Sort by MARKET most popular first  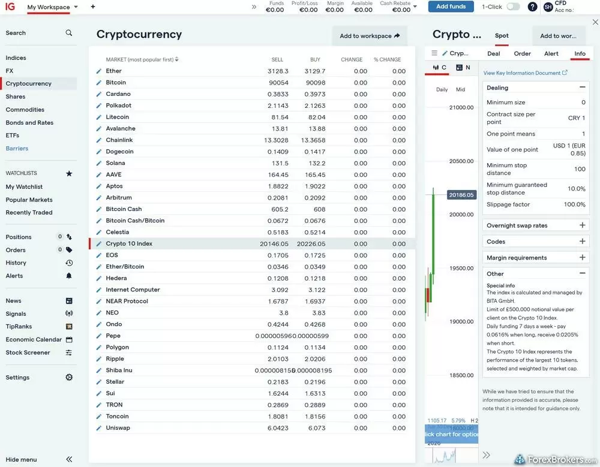142,60
